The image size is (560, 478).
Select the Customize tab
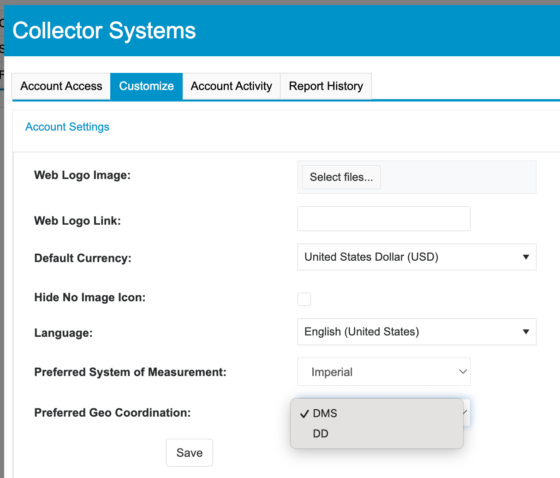tap(146, 86)
